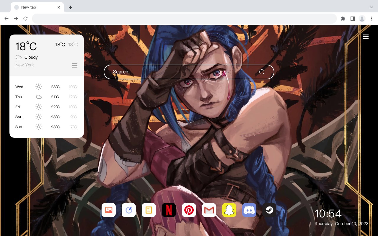
Task: Open the blue tasks shortcut icon
Action: click(x=129, y=210)
